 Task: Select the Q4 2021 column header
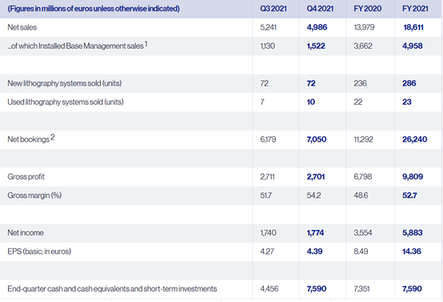pos(320,9)
